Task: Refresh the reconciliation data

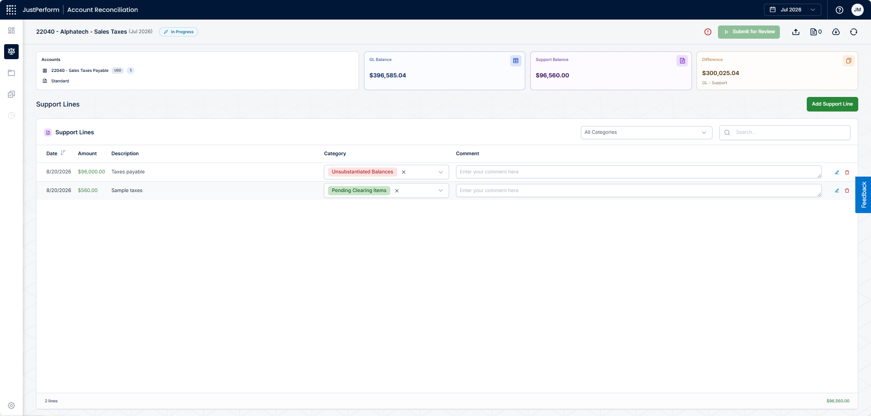Action: (x=854, y=32)
